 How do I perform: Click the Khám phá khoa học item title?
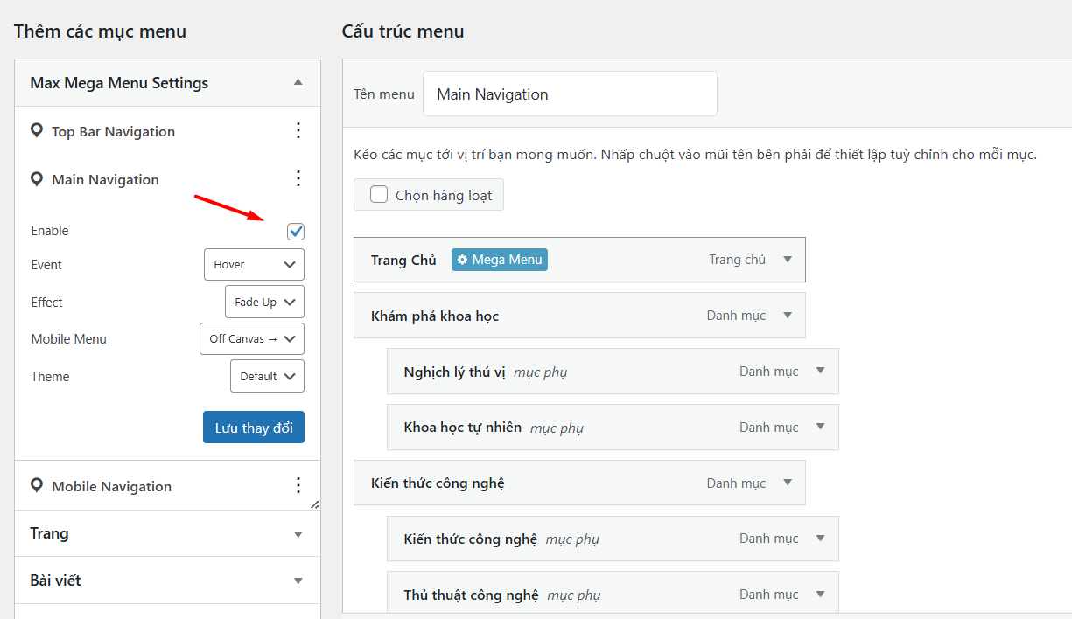click(435, 316)
